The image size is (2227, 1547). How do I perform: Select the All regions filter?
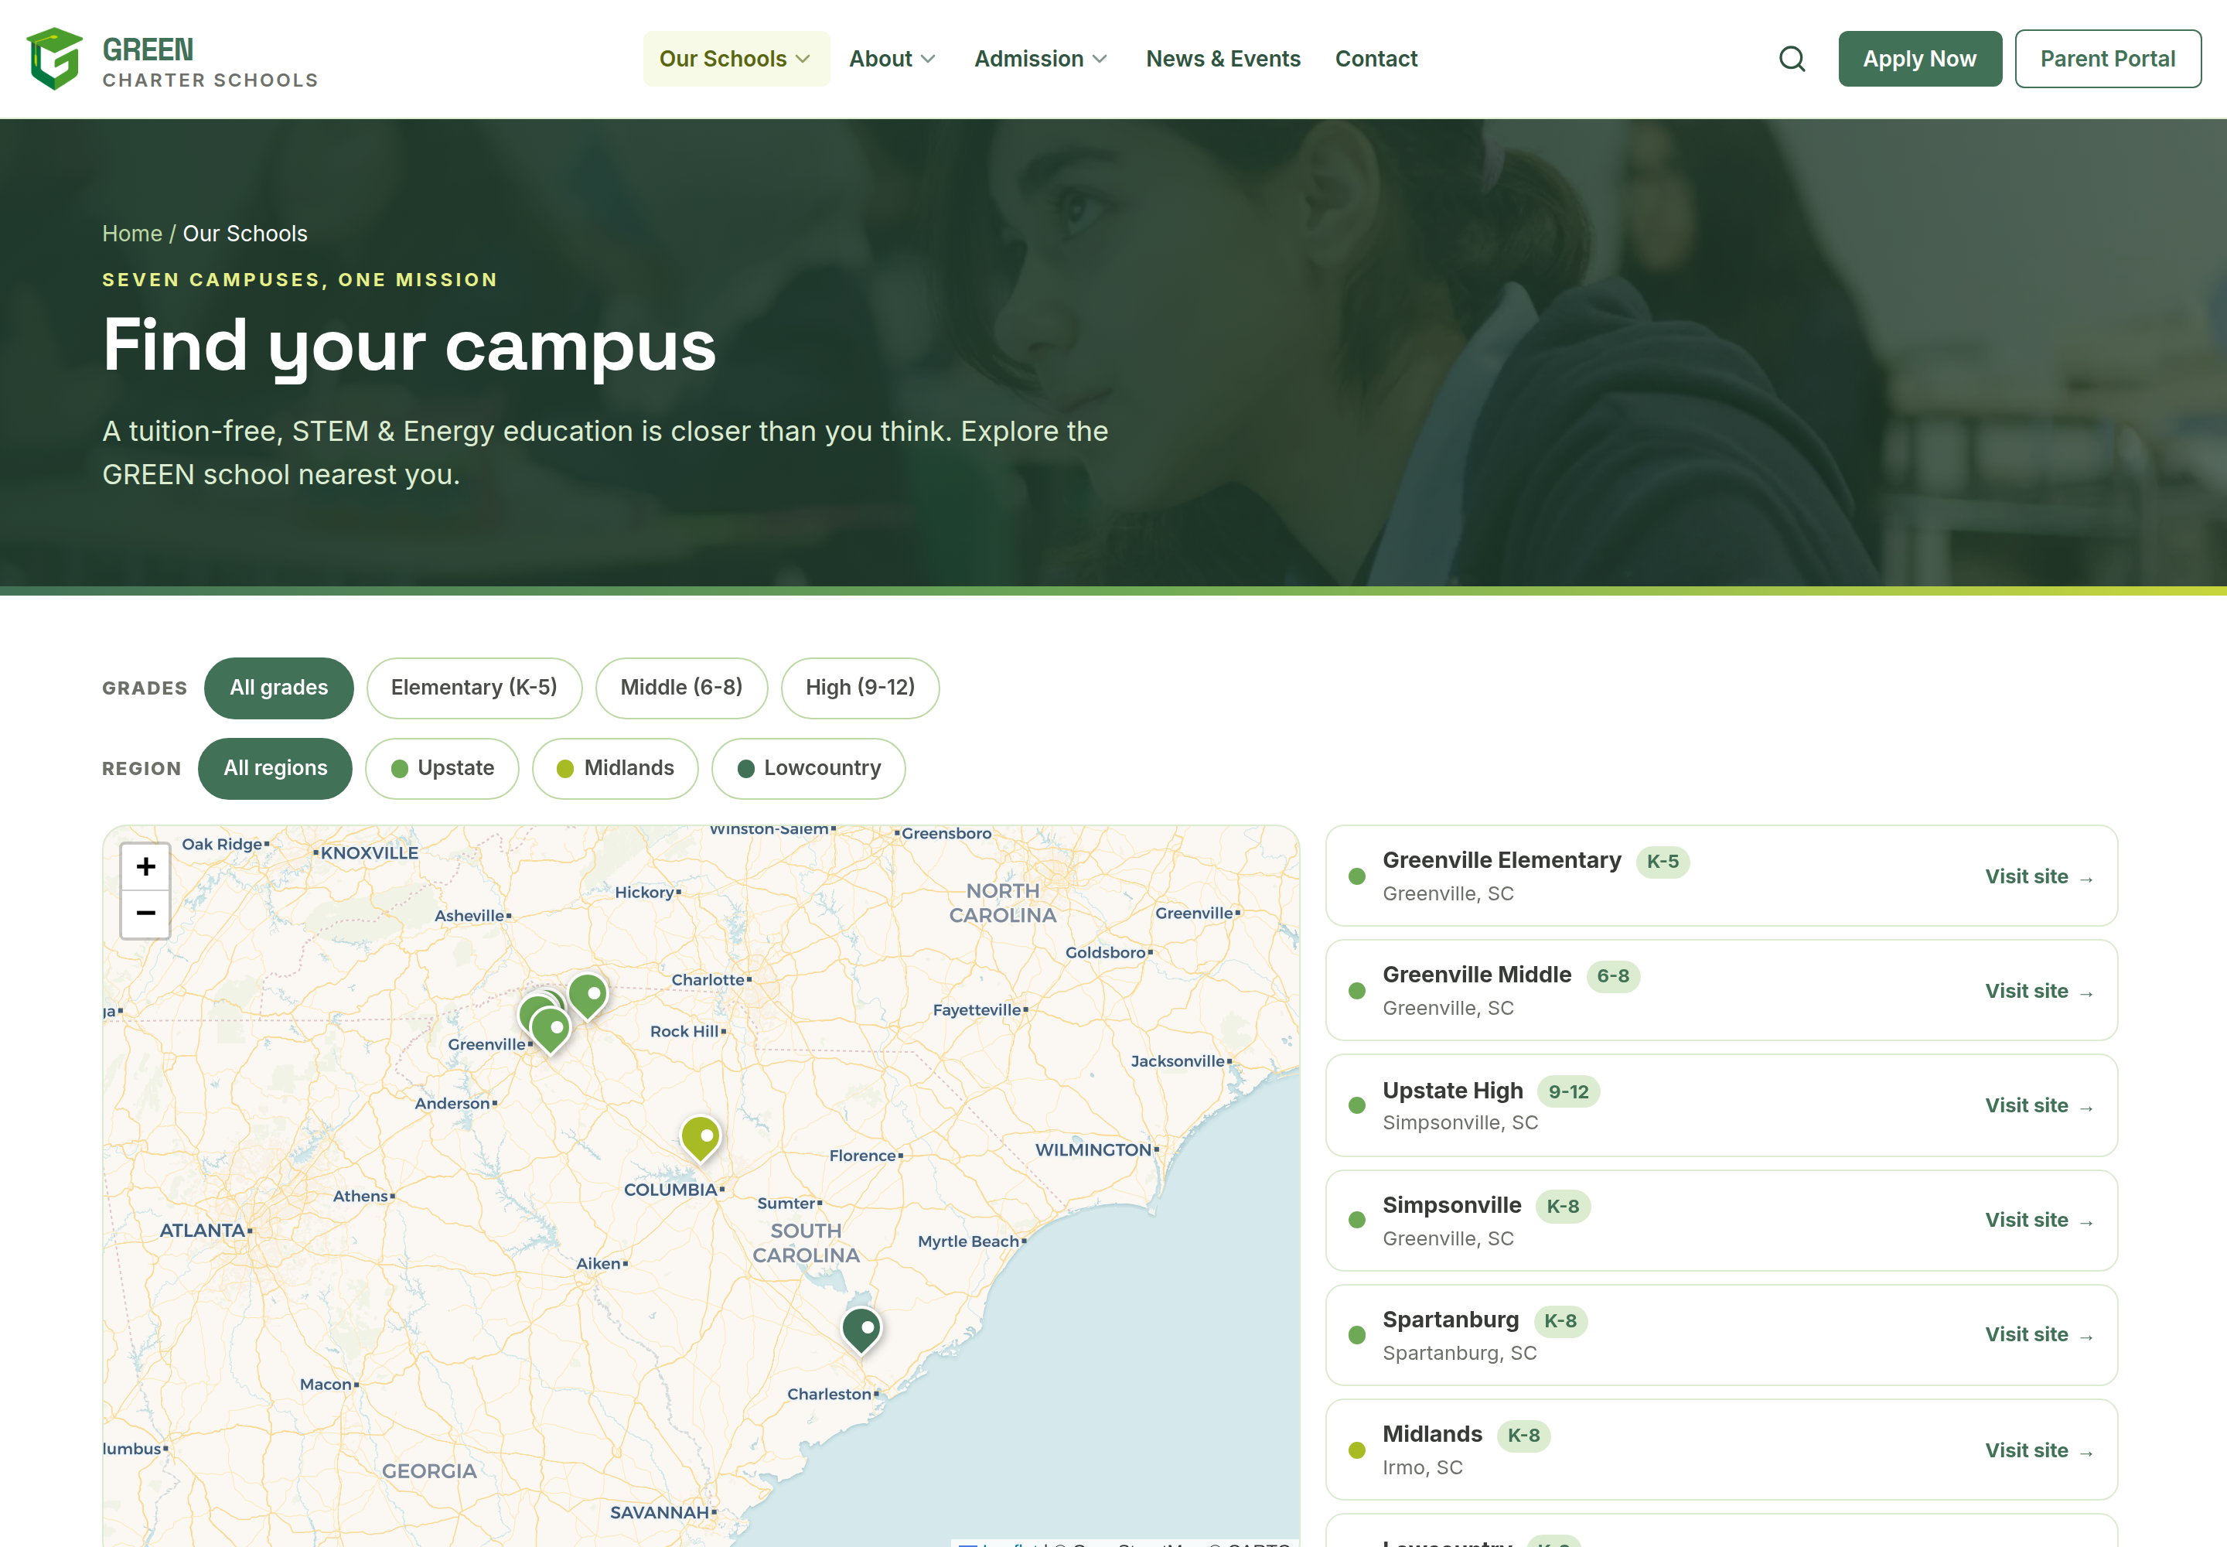pos(275,769)
